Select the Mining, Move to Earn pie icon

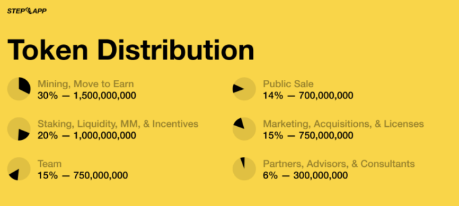coord(19,89)
